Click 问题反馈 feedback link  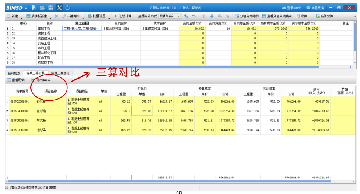tap(315, 8)
